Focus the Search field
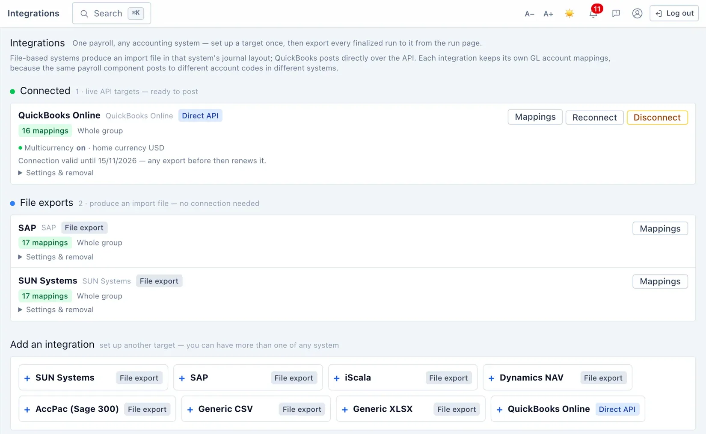Image resolution: width=706 pixels, height=434 pixels. [112, 13]
